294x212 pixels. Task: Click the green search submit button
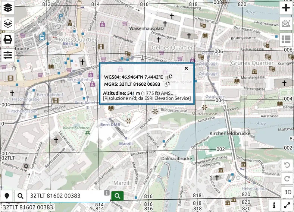point(118,196)
